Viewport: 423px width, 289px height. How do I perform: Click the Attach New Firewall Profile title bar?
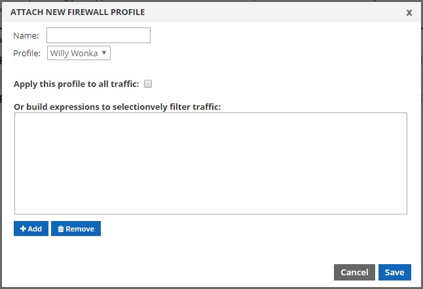tap(211, 12)
